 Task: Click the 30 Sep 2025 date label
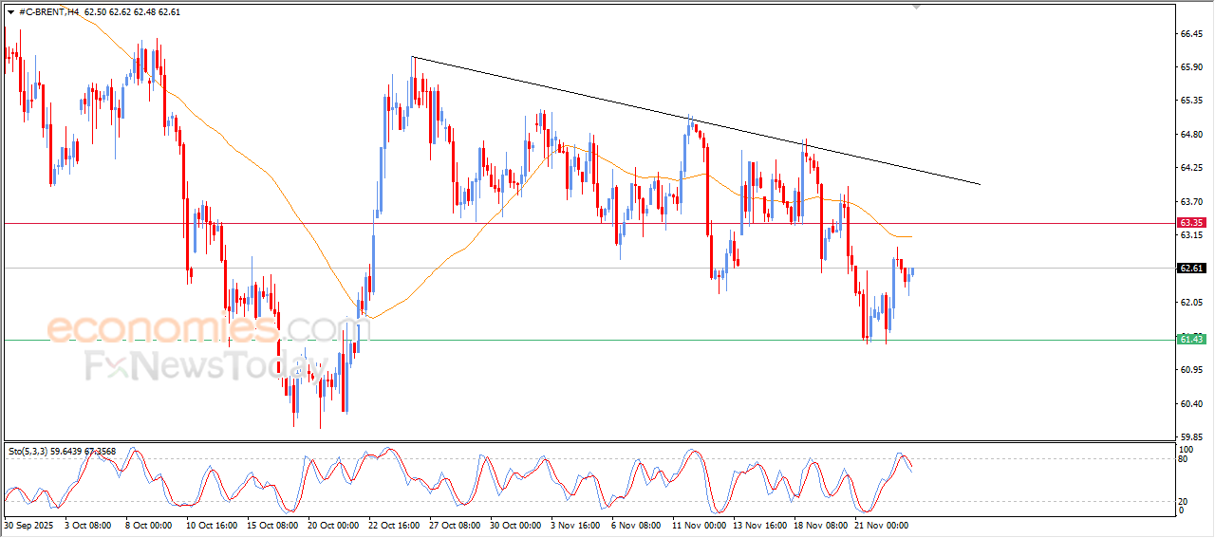[x=29, y=524]
